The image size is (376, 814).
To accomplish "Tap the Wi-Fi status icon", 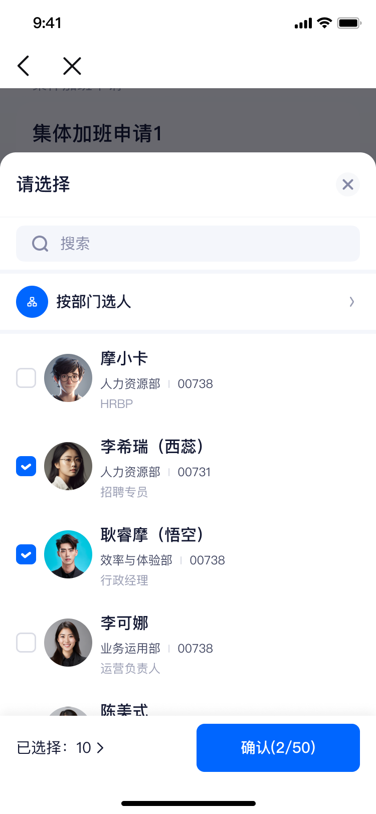I will [325, 23].
